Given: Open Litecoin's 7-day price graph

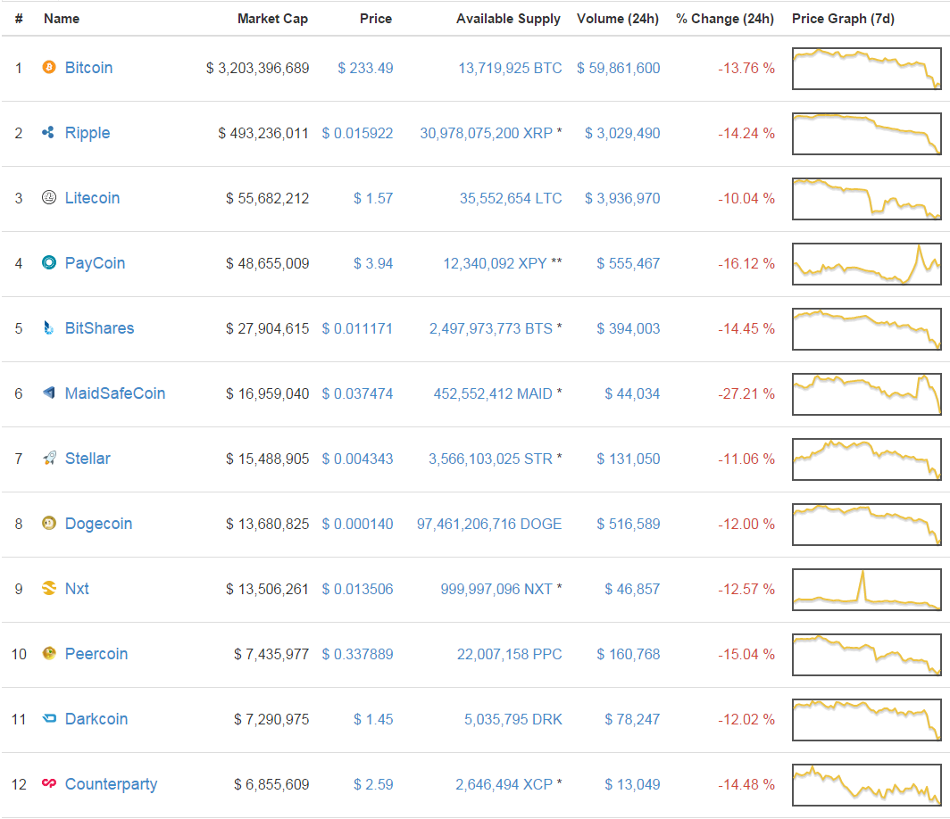Looking at the screenshot, I should pyautogui.click(x=866, y=199).
